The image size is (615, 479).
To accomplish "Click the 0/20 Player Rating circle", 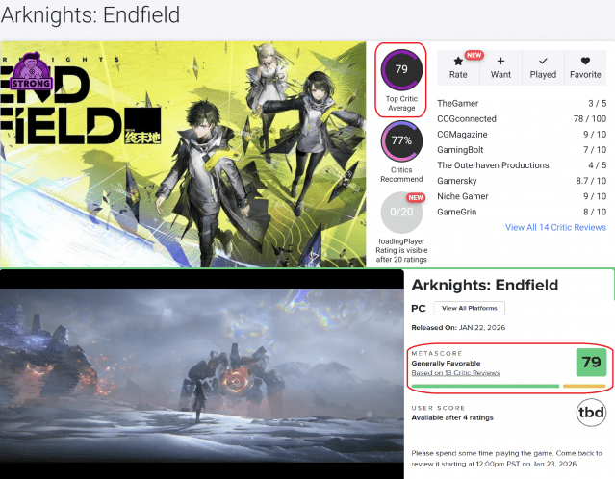I will coord(401,212).
